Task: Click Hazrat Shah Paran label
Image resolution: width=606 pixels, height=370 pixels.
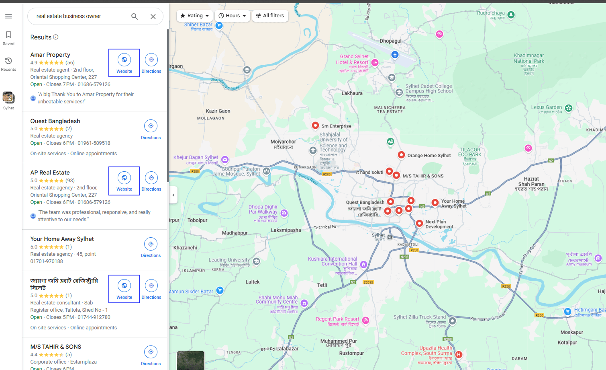Action: (531, 184)
